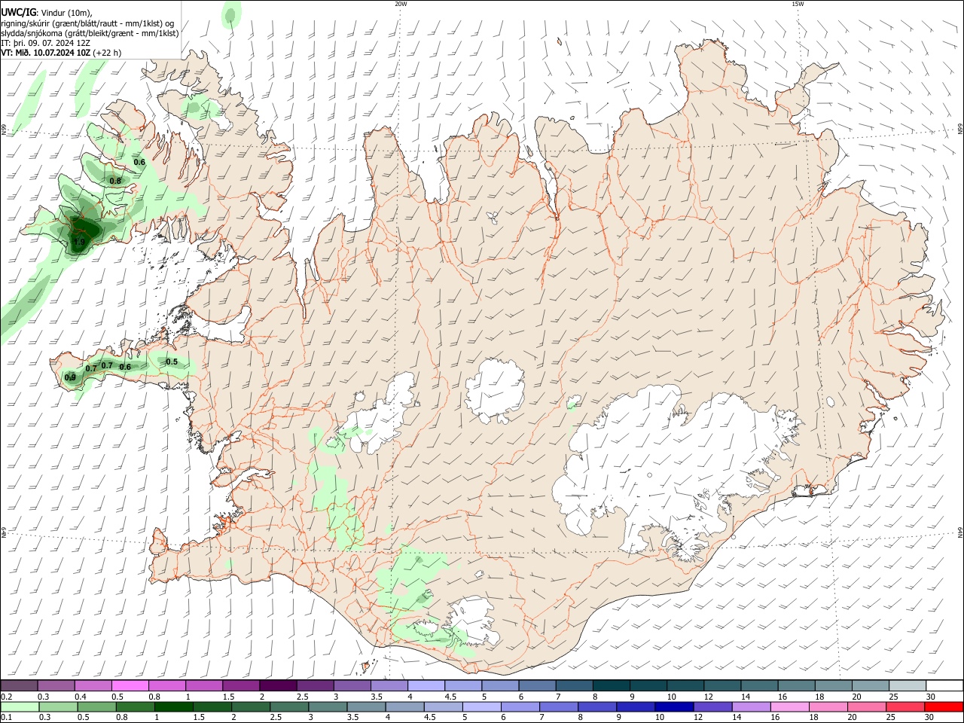
Task: Click the 15W longitude label
Action: click(x=798, y=4)
